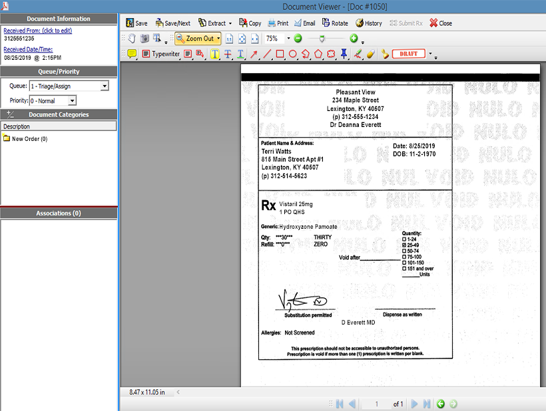Click History in the toolbar

click(368, 23)
